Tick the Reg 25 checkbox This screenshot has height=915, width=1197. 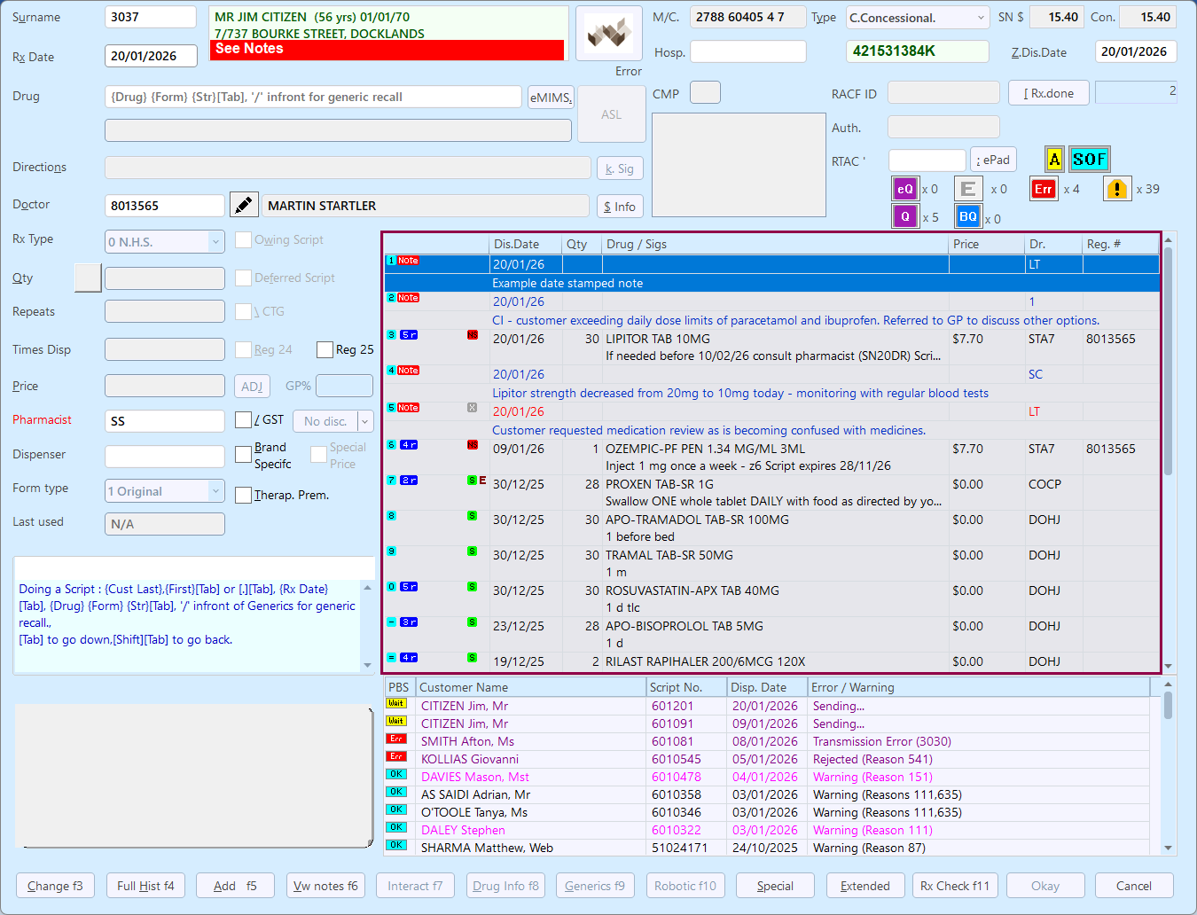325,349
